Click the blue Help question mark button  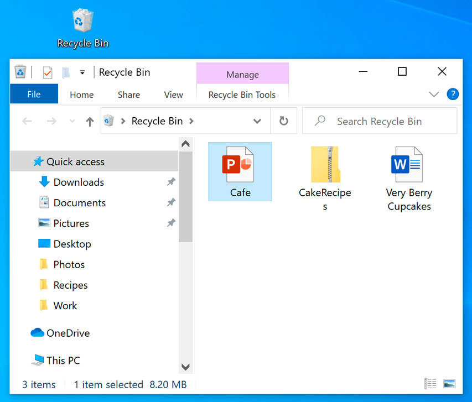coord(453,94)
